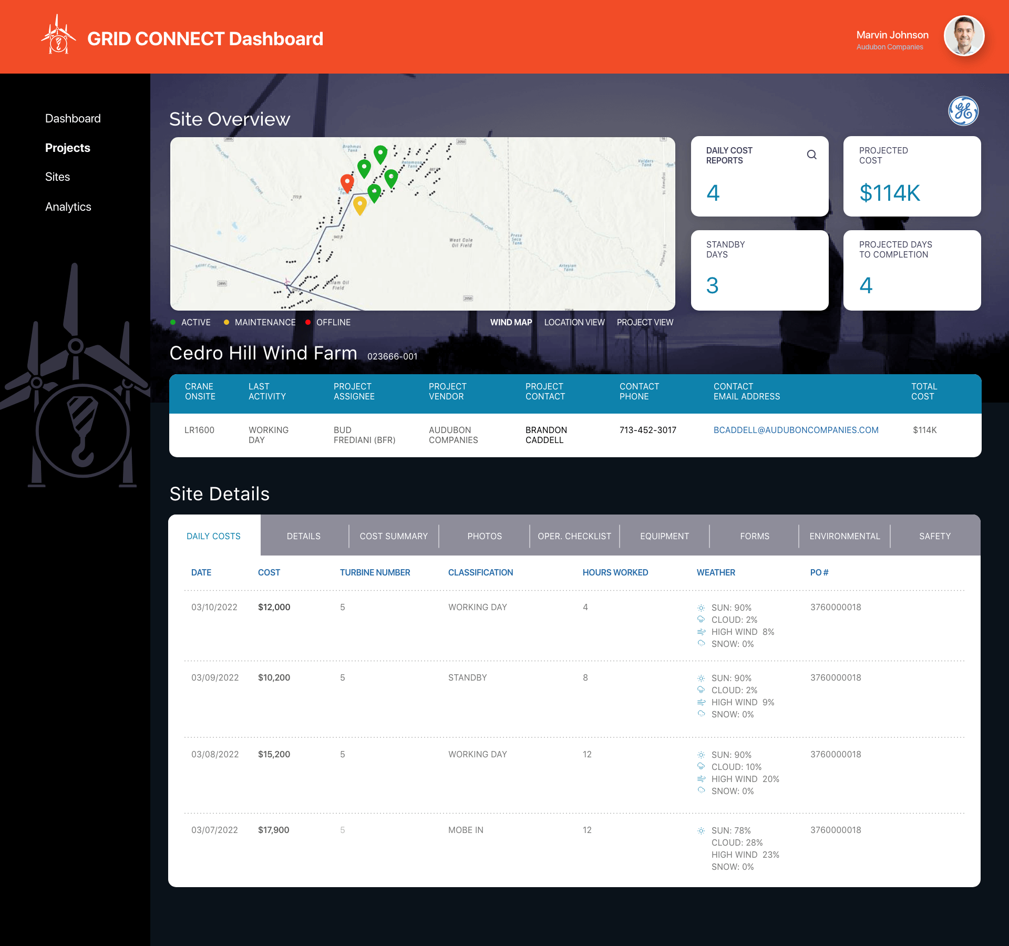Click the Grid Connect wind turbine logo

pyautogui.click(x=58, y=35)
